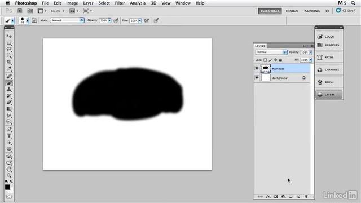The width and height of the screenshot is (361, 203).
Task: Select the Path Selection tool
Action: [9, 142]
